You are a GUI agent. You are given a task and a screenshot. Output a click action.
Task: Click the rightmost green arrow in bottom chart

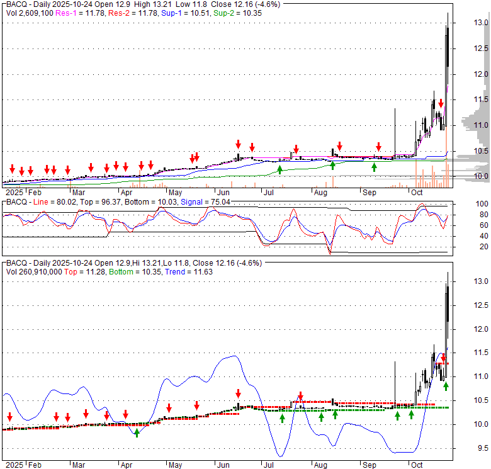coord(446,386)
